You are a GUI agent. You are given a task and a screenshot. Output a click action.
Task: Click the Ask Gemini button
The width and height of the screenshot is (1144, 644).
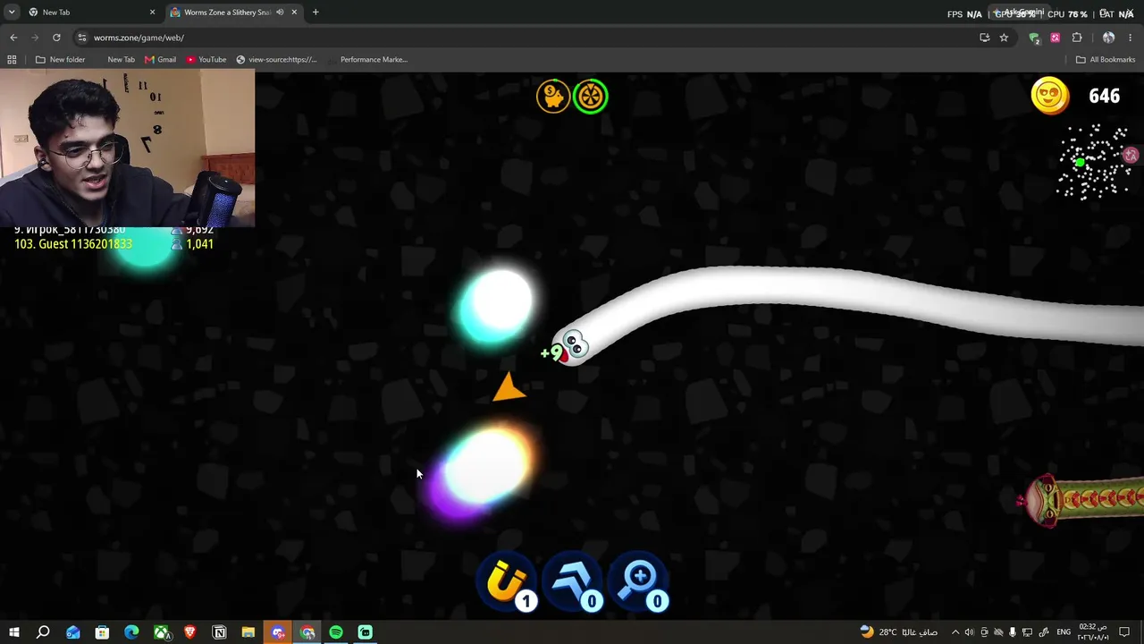point(1018,13)
